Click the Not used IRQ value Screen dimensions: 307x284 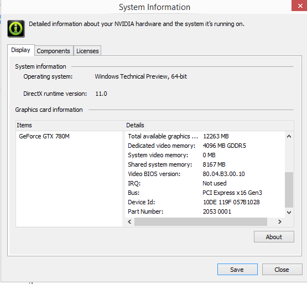(215, 183)
